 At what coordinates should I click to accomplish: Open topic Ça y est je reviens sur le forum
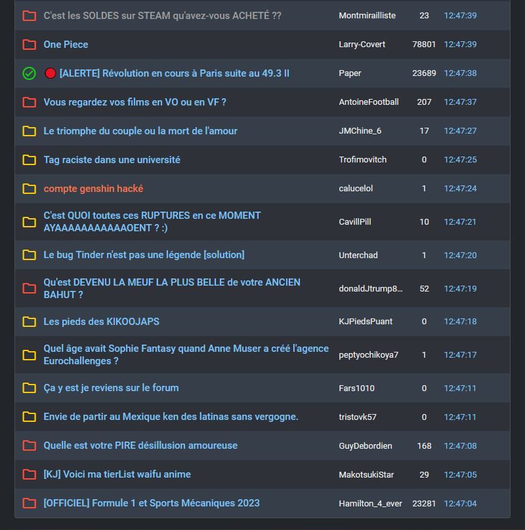[111, 388]
